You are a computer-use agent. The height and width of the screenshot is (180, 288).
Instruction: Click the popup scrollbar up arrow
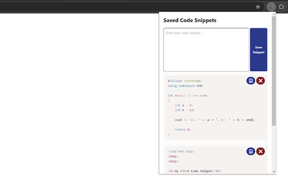274,14
